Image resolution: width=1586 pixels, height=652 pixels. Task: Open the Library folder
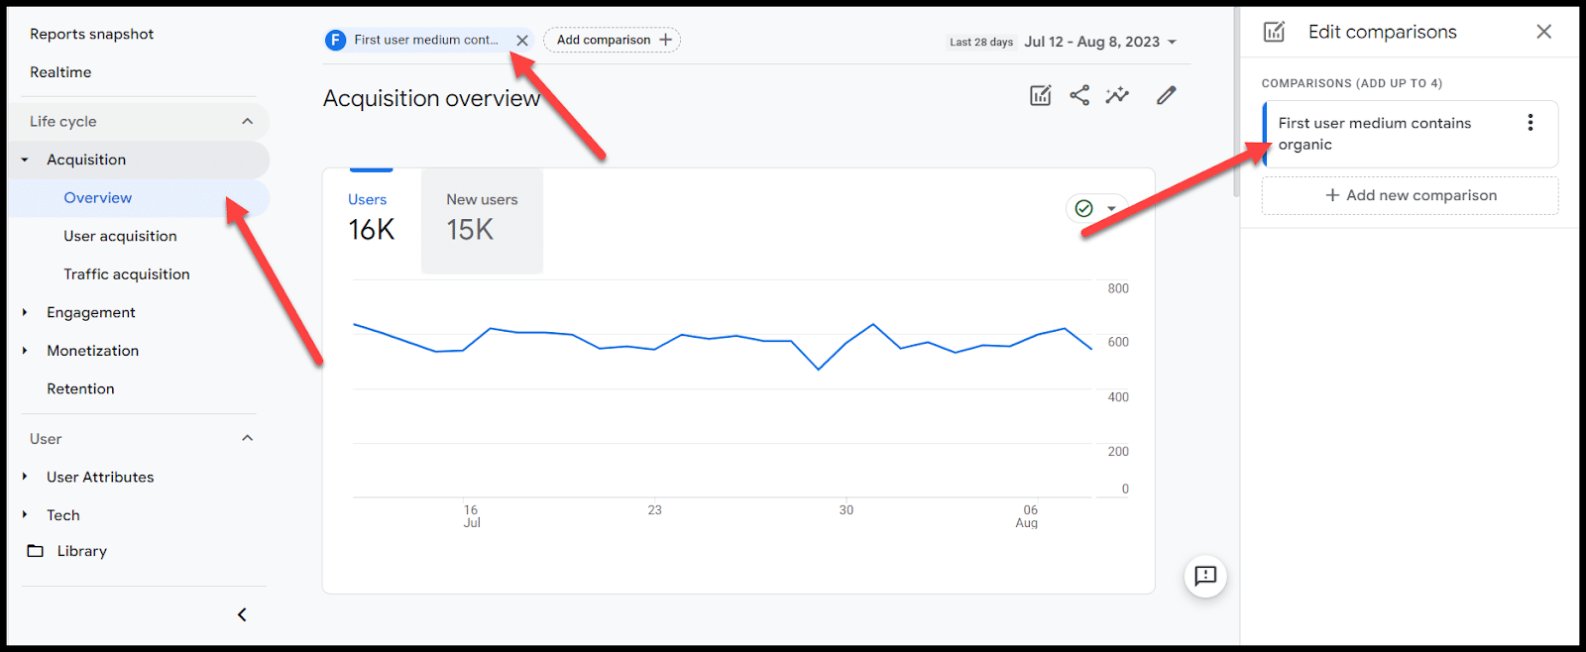[81, 551]
